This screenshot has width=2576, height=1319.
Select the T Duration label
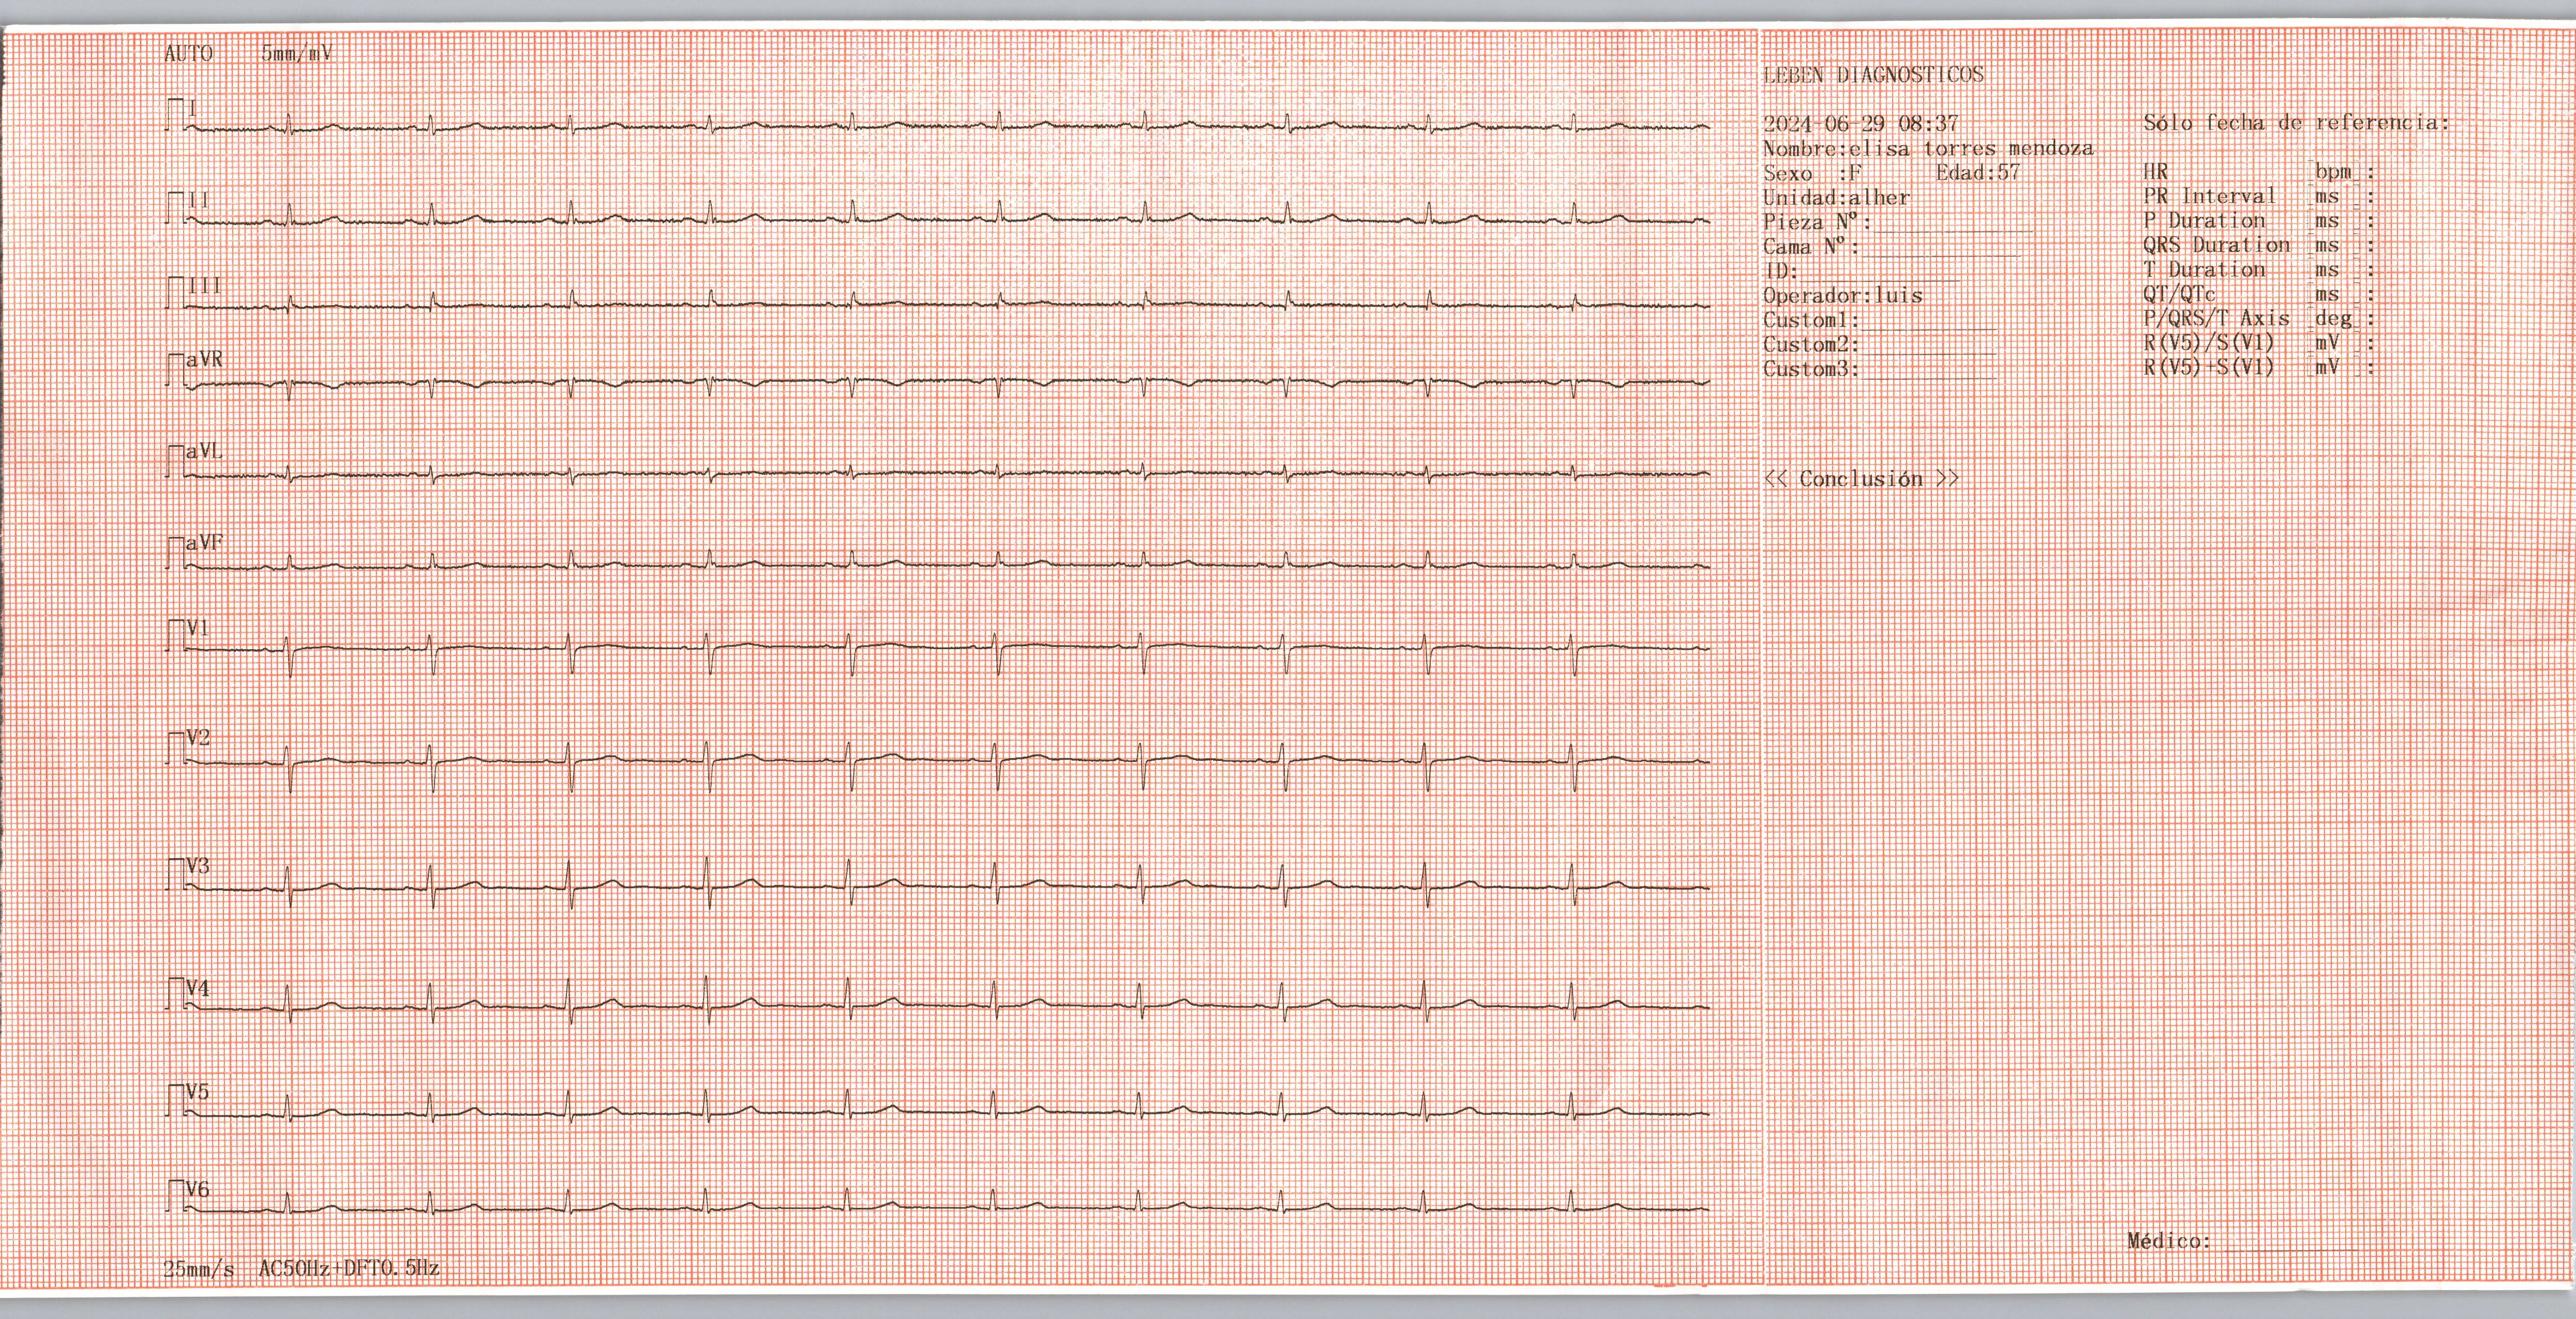coord(2204,270)
